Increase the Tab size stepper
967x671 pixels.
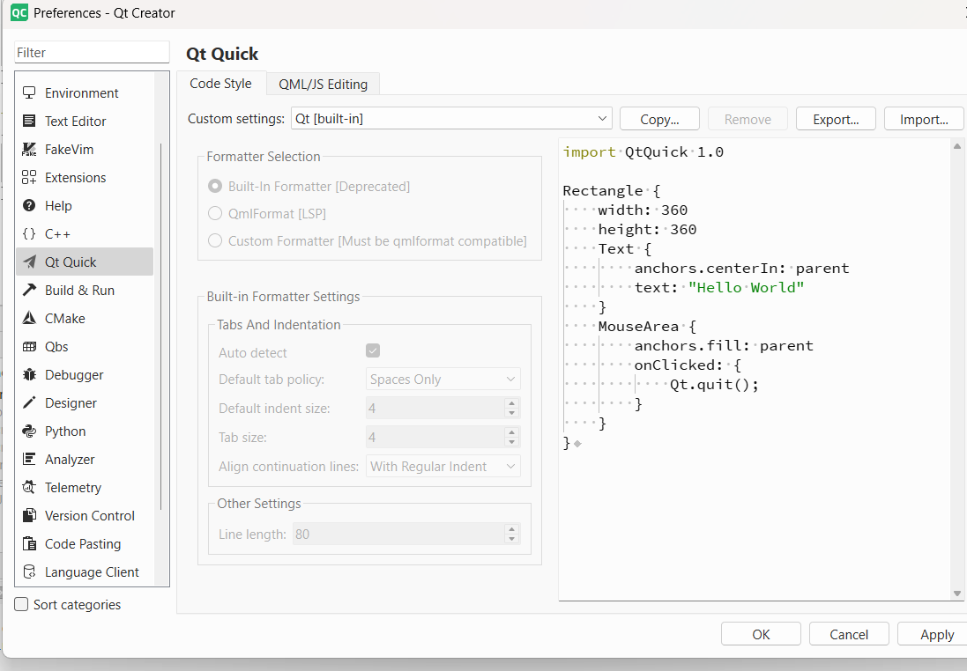coord(511,432)
